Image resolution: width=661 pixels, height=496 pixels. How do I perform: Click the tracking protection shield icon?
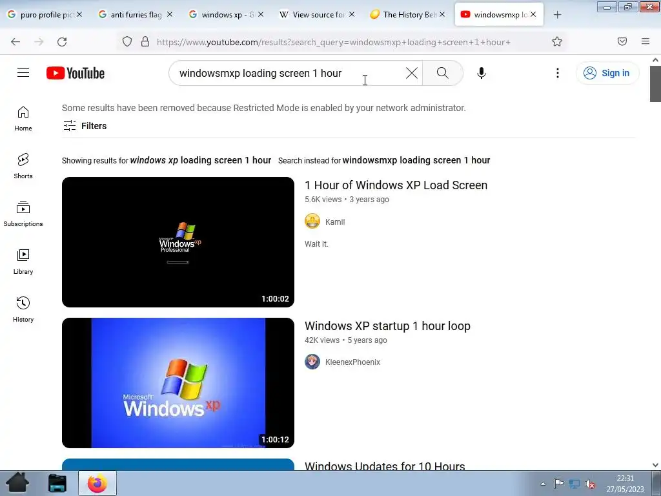pyautogui.click(x=127, y=41)
